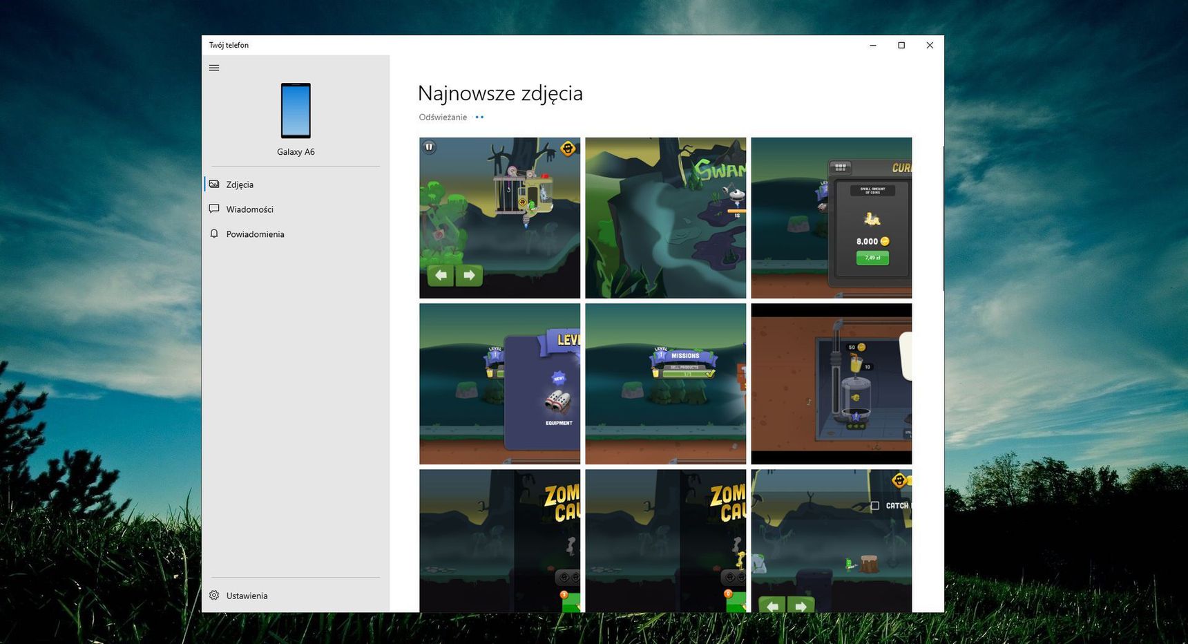The width and height of the screenshot is (1188, 644).
Task: Click the Zdjęcia photos icon
Action: (x=214, y=184)
